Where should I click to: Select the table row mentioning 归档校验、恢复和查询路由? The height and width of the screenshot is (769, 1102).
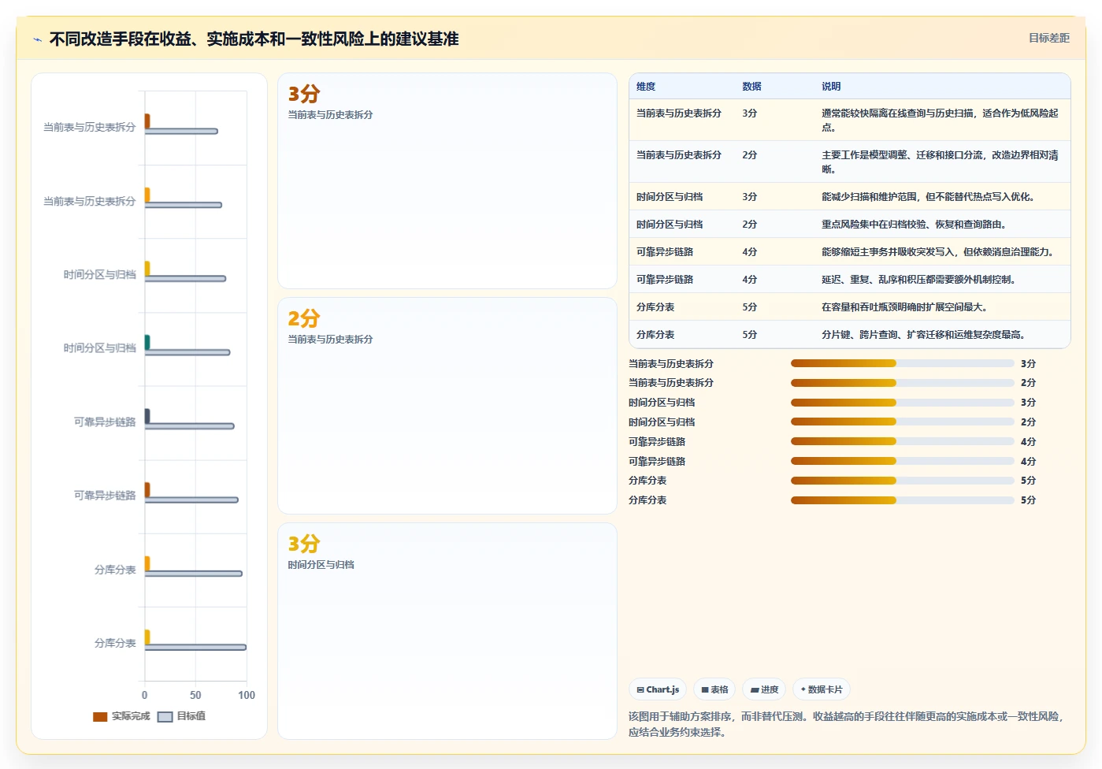tap(850, 224)
